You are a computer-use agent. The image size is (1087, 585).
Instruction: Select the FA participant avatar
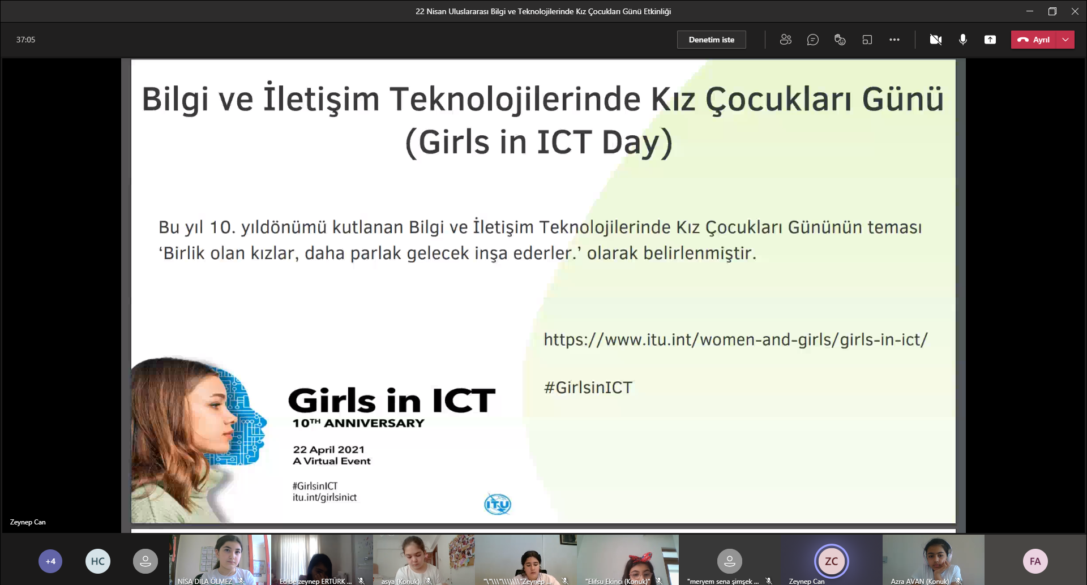coord(1035,561)
